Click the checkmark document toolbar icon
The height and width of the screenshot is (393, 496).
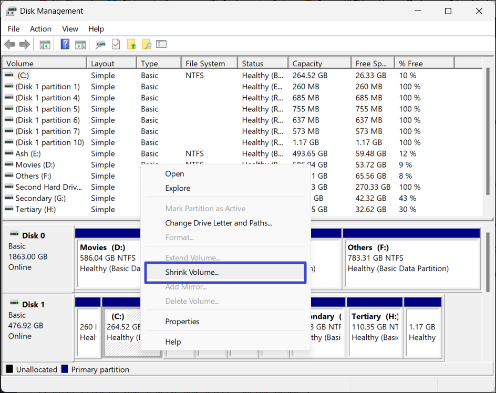116,45
